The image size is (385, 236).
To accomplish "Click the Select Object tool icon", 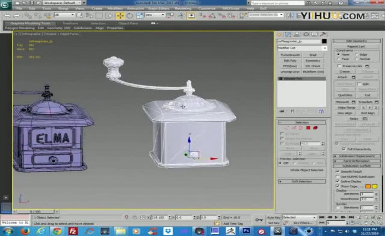I will coord(79,16).
